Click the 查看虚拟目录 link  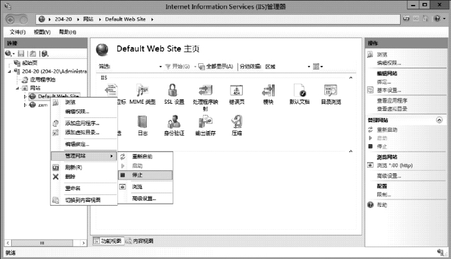click(392, 109)
